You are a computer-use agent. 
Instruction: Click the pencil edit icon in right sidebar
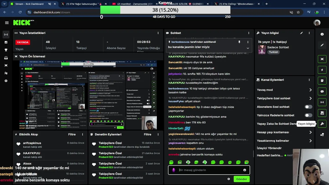tap(322, 45)
